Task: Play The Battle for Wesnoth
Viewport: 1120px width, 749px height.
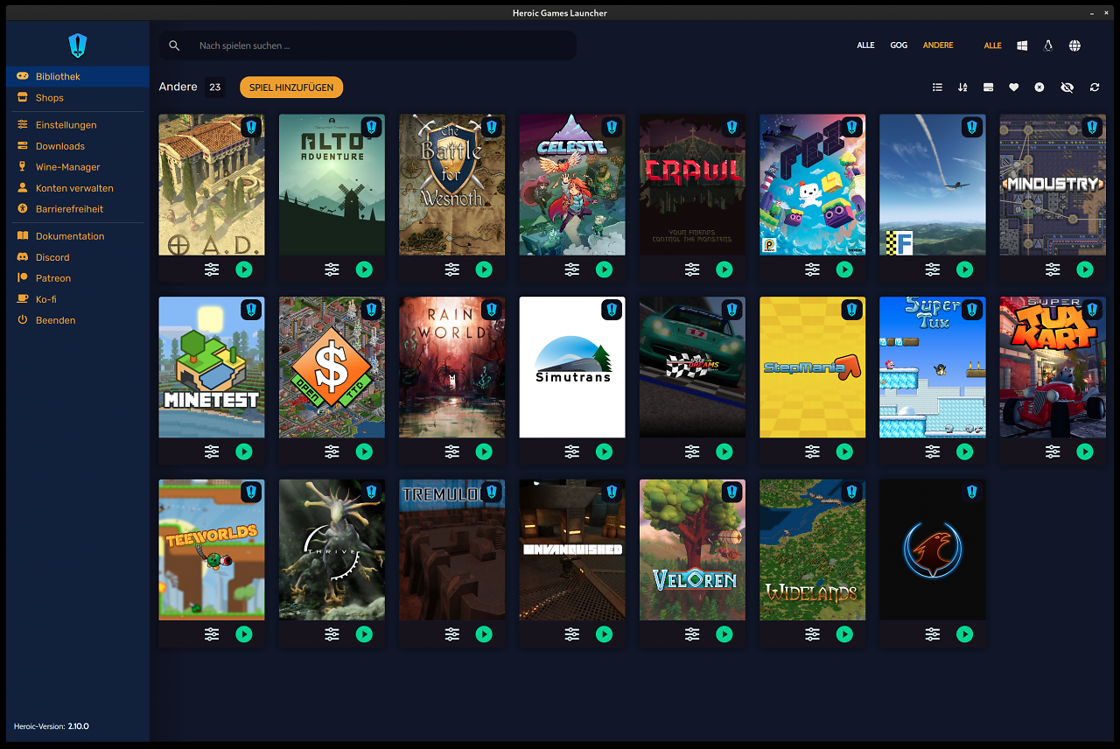Action: (x=484, y=269)
